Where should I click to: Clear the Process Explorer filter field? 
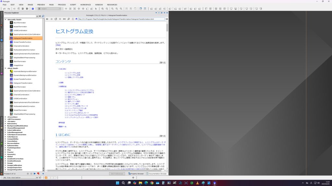(x=40, y=16)
